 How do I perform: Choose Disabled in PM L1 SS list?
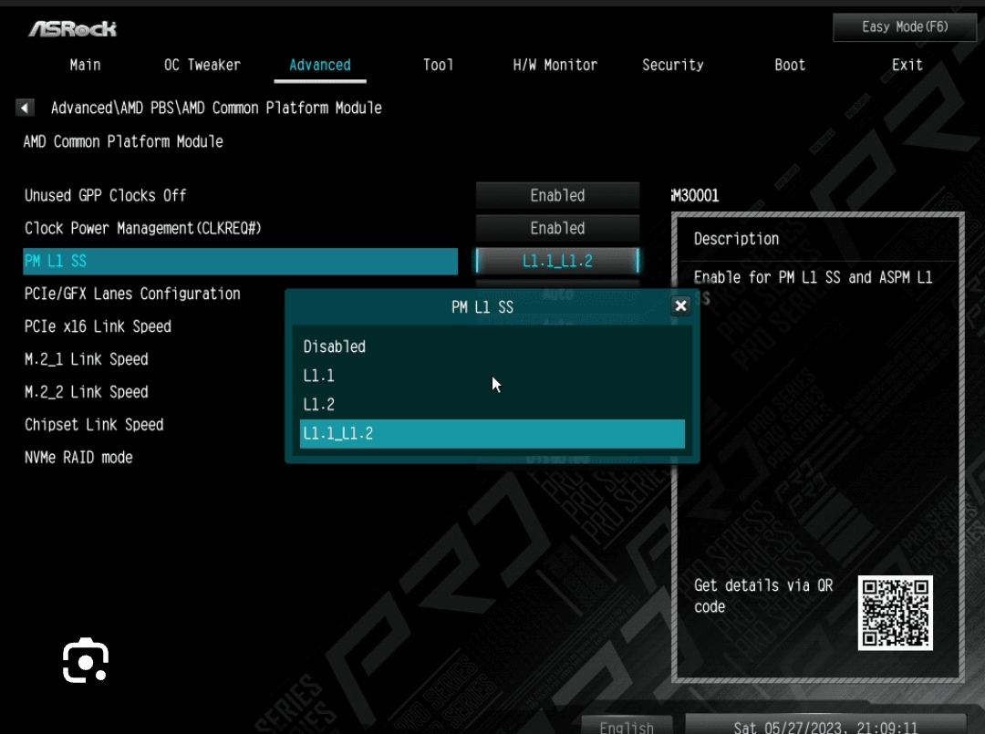click(492, 346)
